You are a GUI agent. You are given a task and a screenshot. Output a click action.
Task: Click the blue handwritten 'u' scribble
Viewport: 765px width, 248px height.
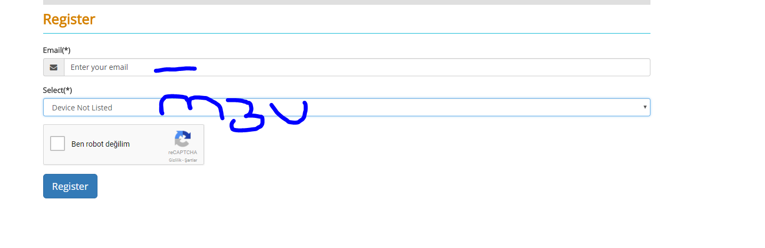tap(289, 113)
